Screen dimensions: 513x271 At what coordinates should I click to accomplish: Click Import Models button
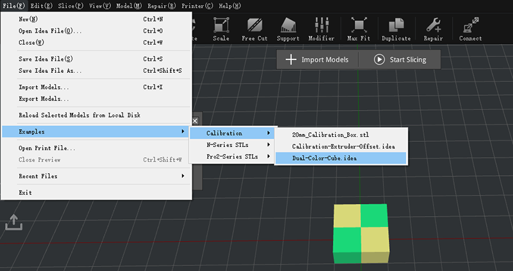317,59
